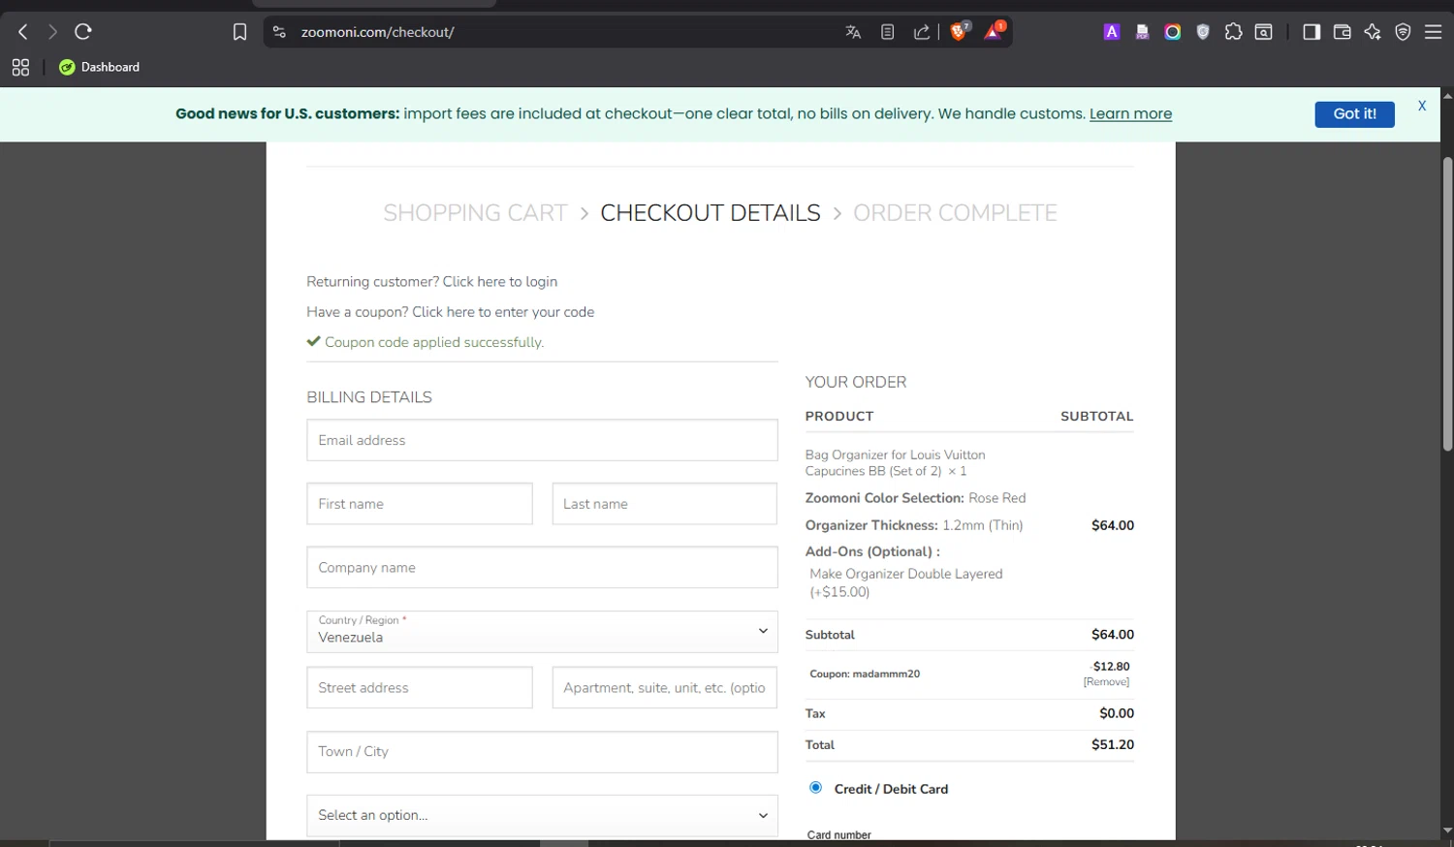Click the translate page icon
The image size is (1454, 847).
853,32
